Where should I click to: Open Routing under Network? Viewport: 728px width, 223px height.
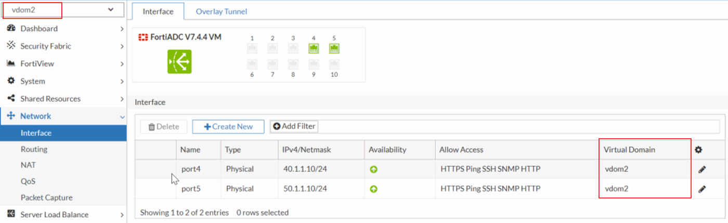coord(34,149)
